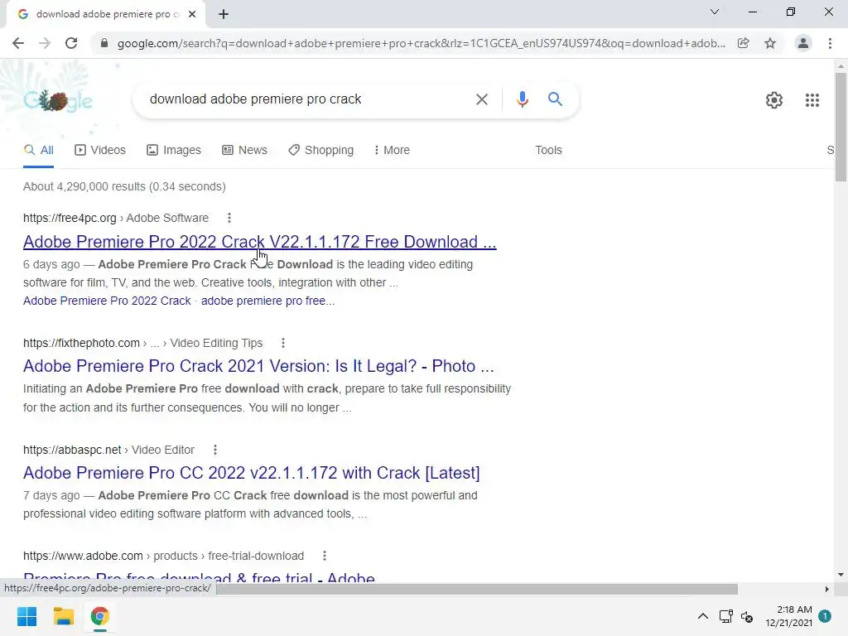The width and height of the screenshot is (848, 636).
Task: Click the browser address bar URL
Action: click(421, 43)
